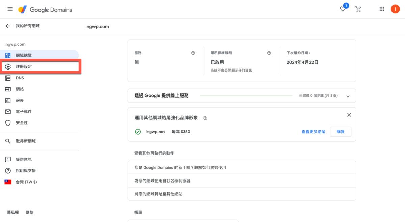The width and height of the screenshot is (405, 222).
Task: Click the 註冊設定 gear icon
Action: 8,66
